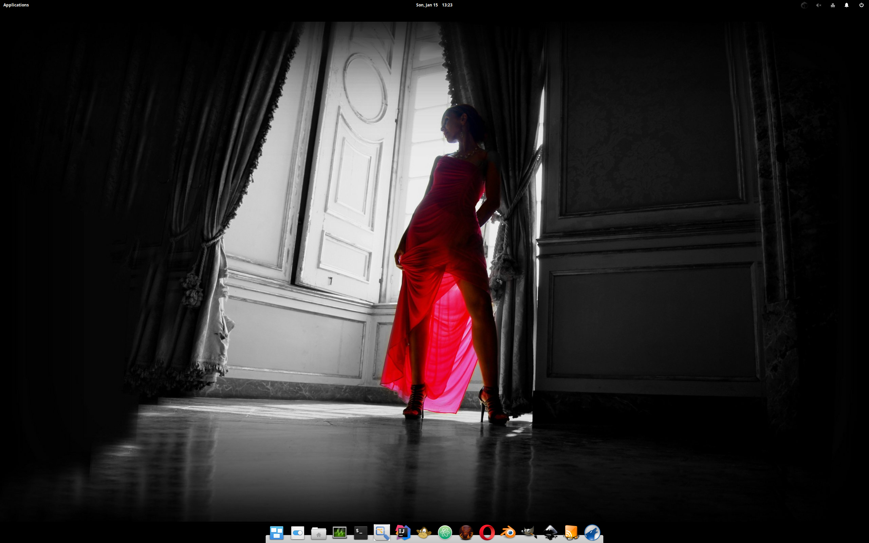Launch the Opera browser
869x543 pixels.
487,532
